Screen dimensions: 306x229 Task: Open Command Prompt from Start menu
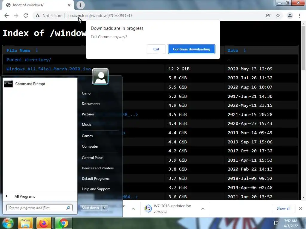point(40,84)
